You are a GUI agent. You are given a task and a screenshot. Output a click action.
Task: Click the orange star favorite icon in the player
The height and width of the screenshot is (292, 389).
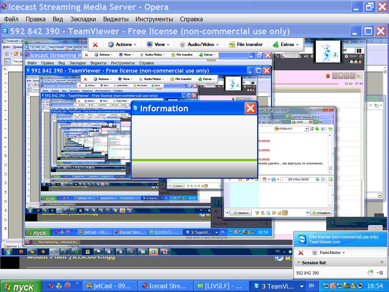pyautogui.click(x=328, y=76)
